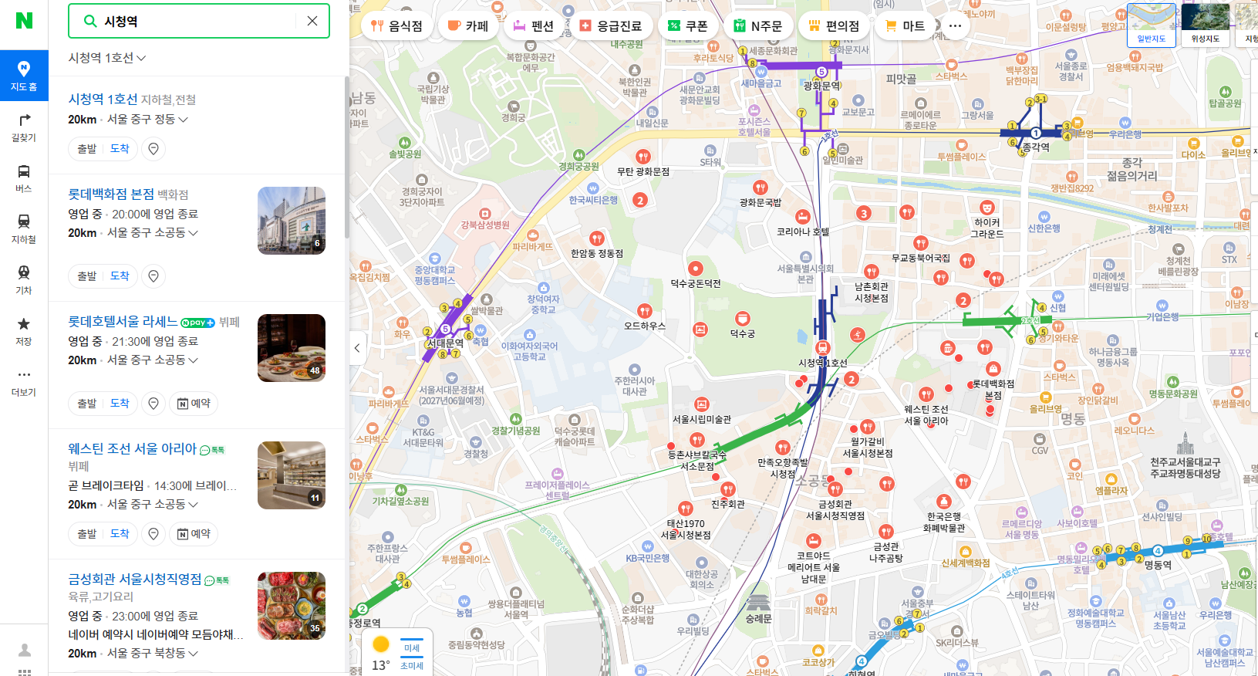Pin 롯데호텔서울 라세느 with location icon
The height and width of the screenshot is (676, 1258).
click(x=153, y=404)
